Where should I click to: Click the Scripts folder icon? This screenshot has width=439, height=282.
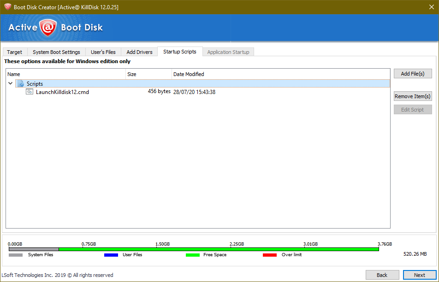pos(21,83)
